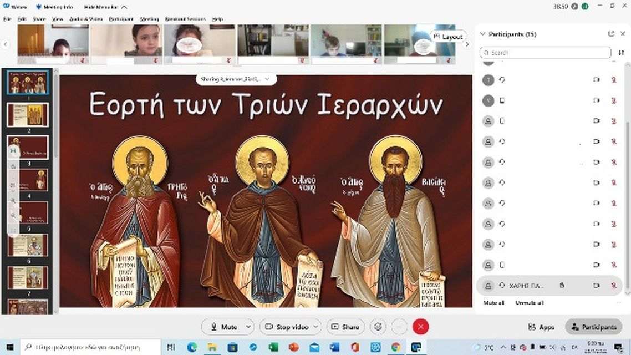Open the Mail app from the taskbar
631x355 pixels.
314,347
